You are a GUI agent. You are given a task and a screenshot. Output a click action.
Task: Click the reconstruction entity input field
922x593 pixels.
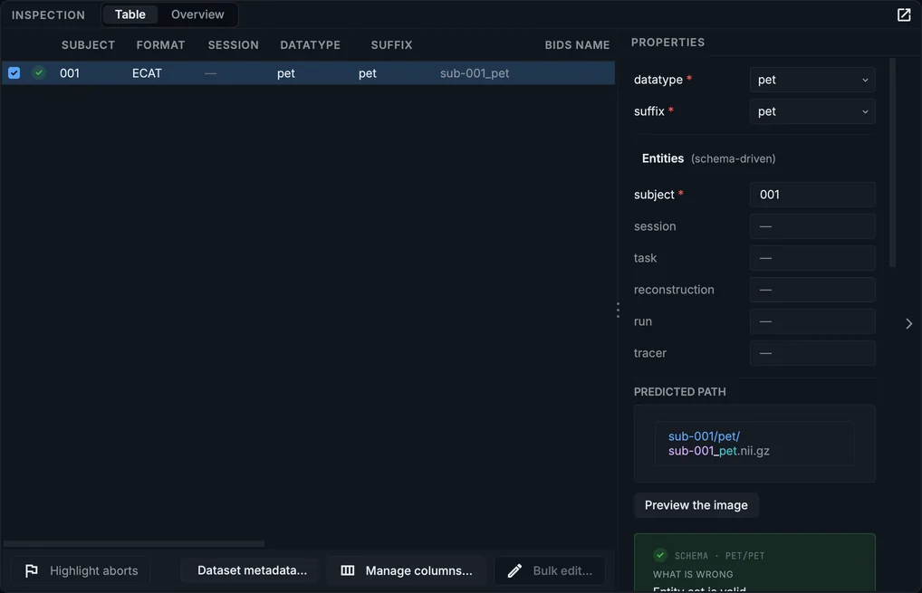pyautogui.click(x=812, y=290)
